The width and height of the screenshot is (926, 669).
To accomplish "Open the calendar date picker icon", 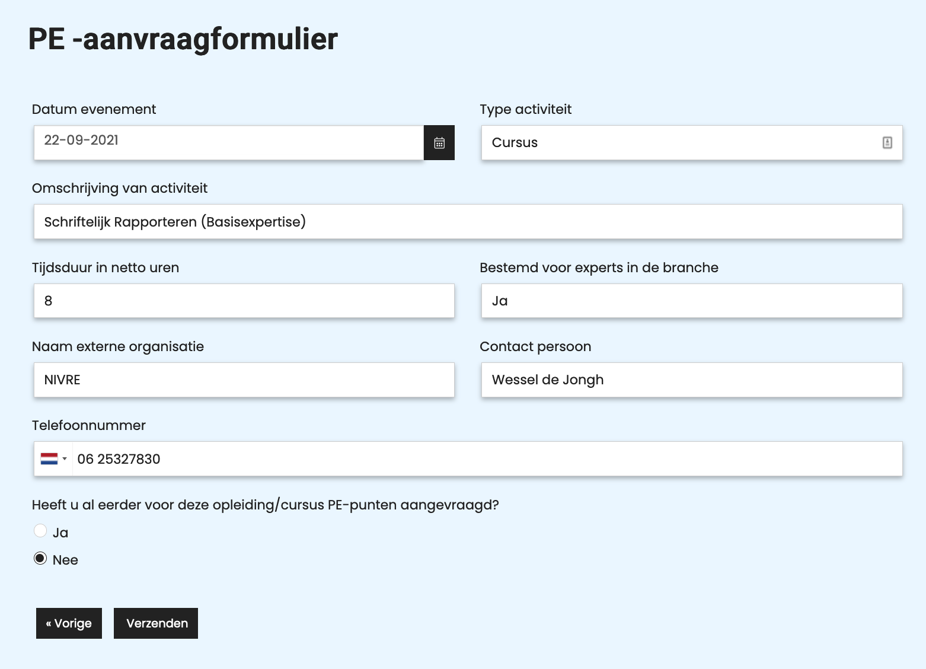I will [x=439, y=142].
